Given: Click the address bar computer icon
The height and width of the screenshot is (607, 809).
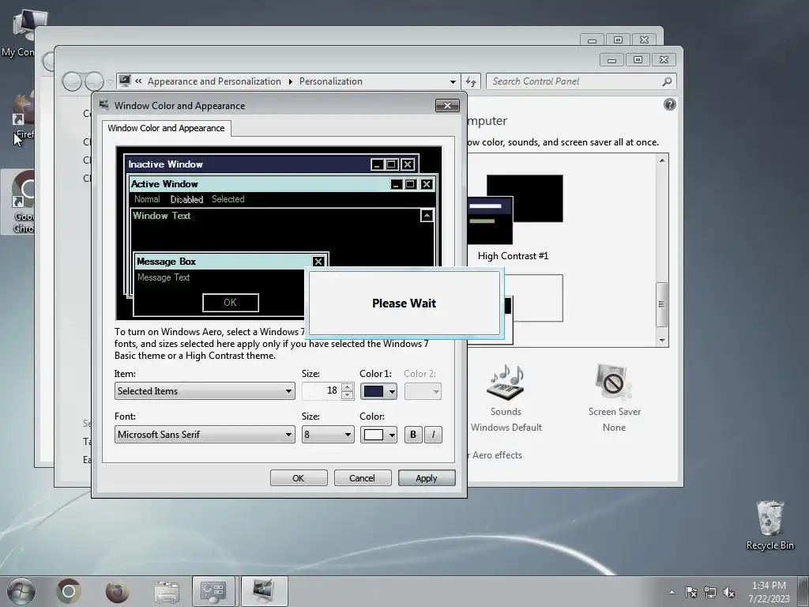Looking at the screenshot, I should click(124, 81).
